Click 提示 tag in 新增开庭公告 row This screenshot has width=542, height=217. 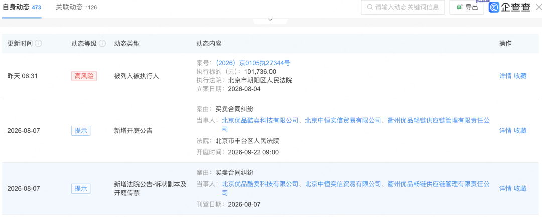(81, 131)
